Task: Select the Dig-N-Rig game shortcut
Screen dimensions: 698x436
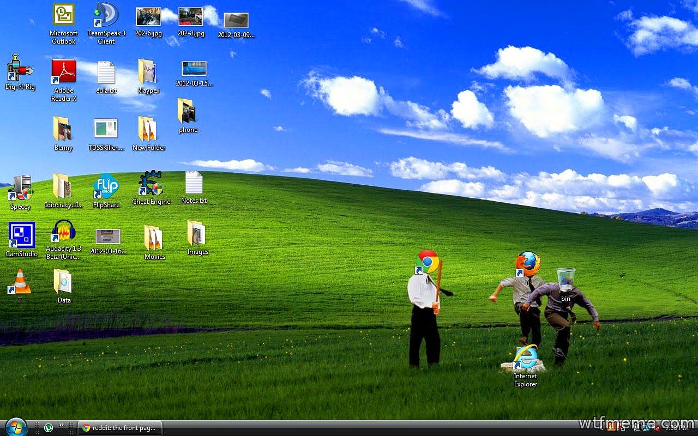Action: pyautogui.click(x=20, y=68)
